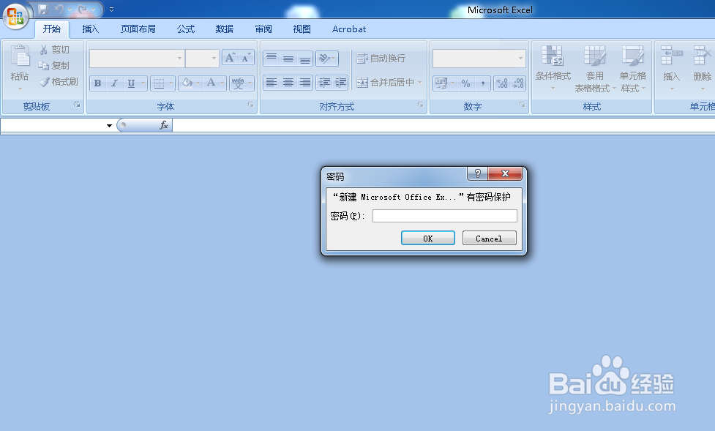Switch to the 页面布局 ribbon tab
The height and width of the screenshot is (431, 715).
(x=138, y=29)
